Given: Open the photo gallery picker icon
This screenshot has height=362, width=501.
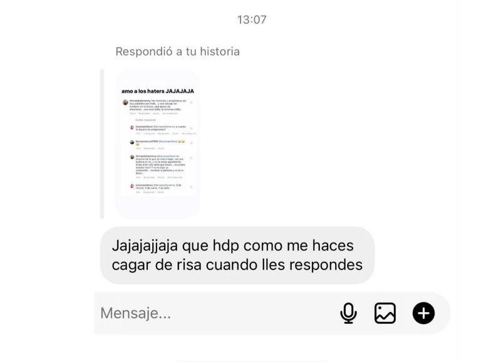Looking at the screenshot, I should (x=385, y=313).
